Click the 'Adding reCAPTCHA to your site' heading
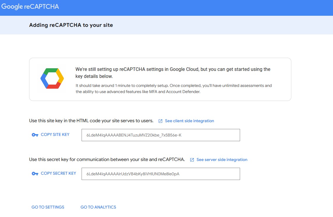Screen dimensions: 333x217 [x=71, y=25]
